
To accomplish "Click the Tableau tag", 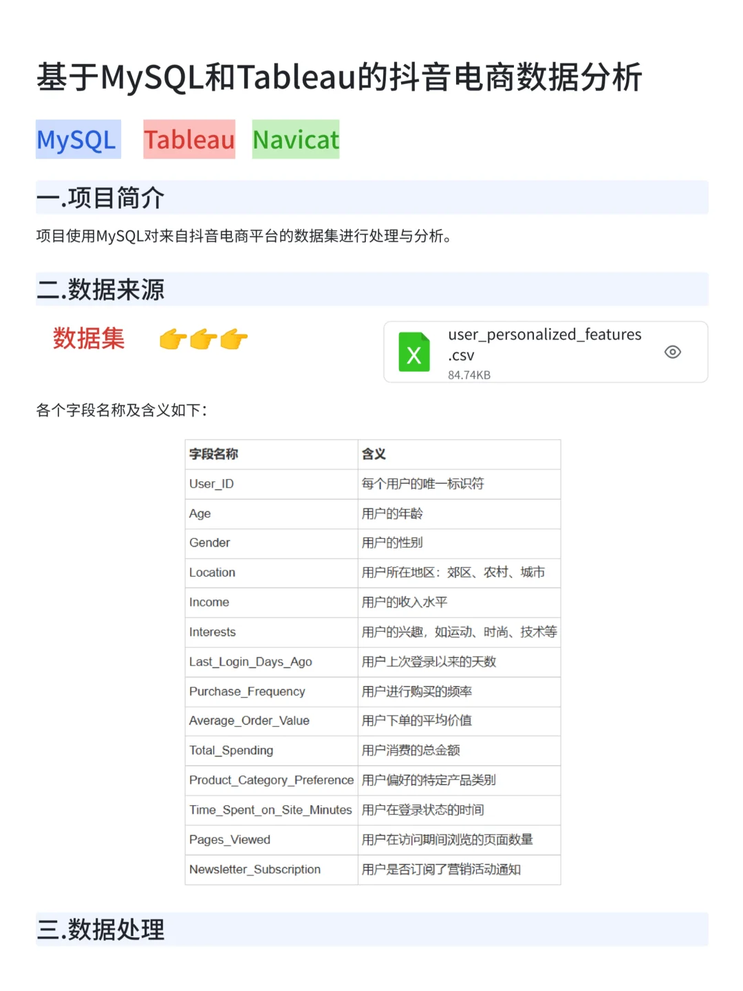I will coord(189,140).
